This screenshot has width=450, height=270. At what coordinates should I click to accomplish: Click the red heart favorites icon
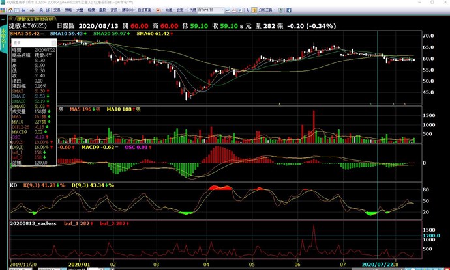157,10
